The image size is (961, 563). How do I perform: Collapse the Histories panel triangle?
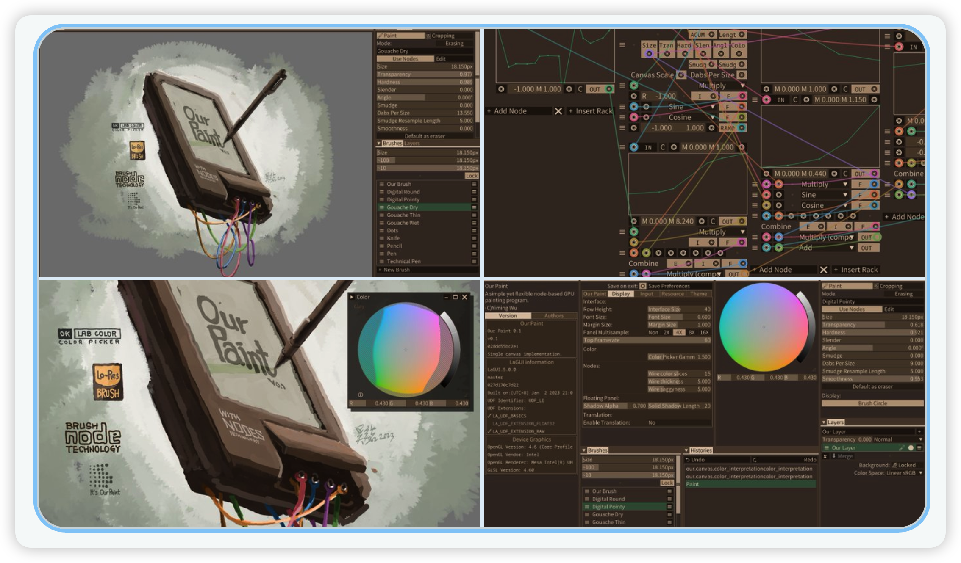pos(686,450)
